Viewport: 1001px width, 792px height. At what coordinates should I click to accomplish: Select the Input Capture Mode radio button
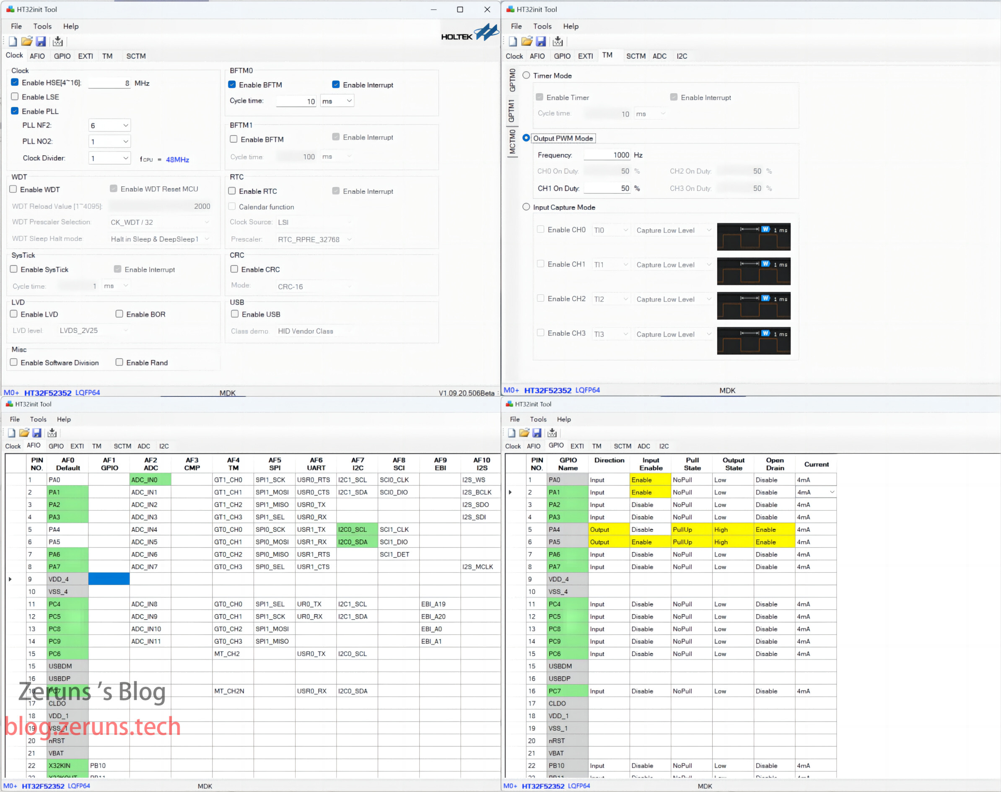click(x=526, y=207)
